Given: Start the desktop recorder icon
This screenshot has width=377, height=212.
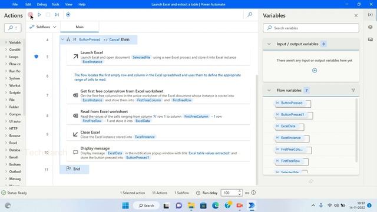Looking at the screenshot, I should point(68,15).
